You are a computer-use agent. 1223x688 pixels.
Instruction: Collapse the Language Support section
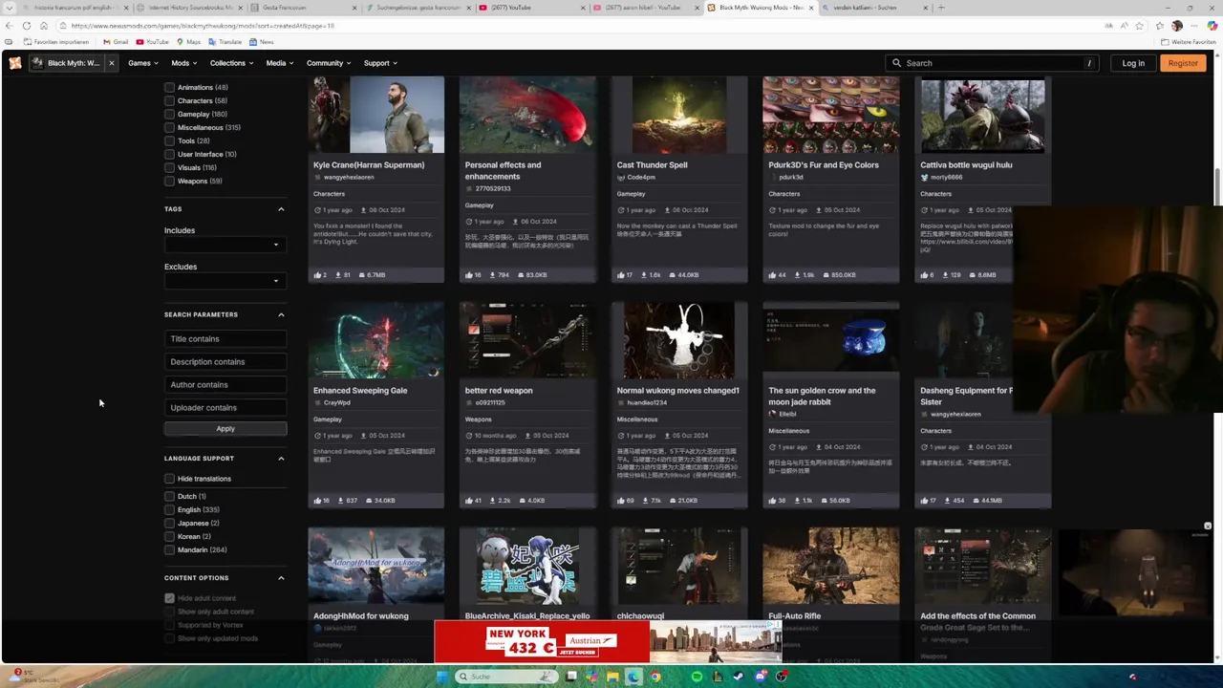click(x=281, y=459)
